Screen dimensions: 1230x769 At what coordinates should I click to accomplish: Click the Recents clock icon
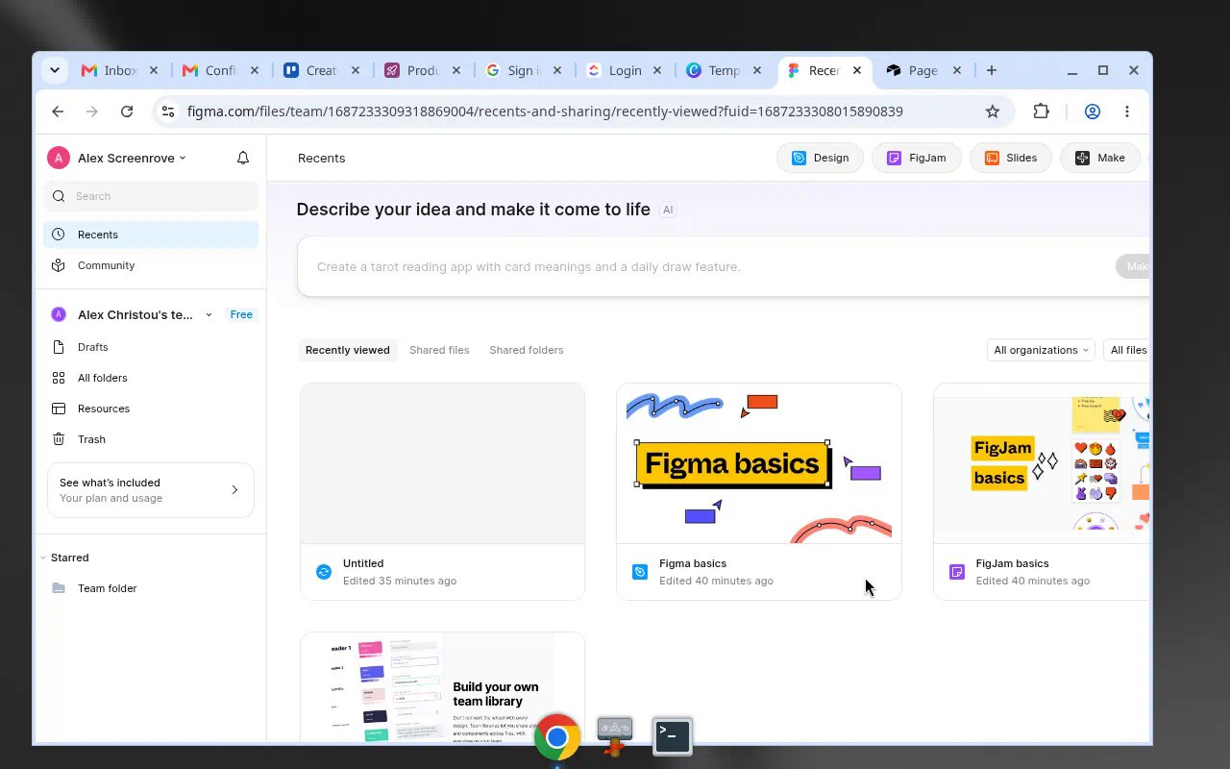click(x=59, y=235)
